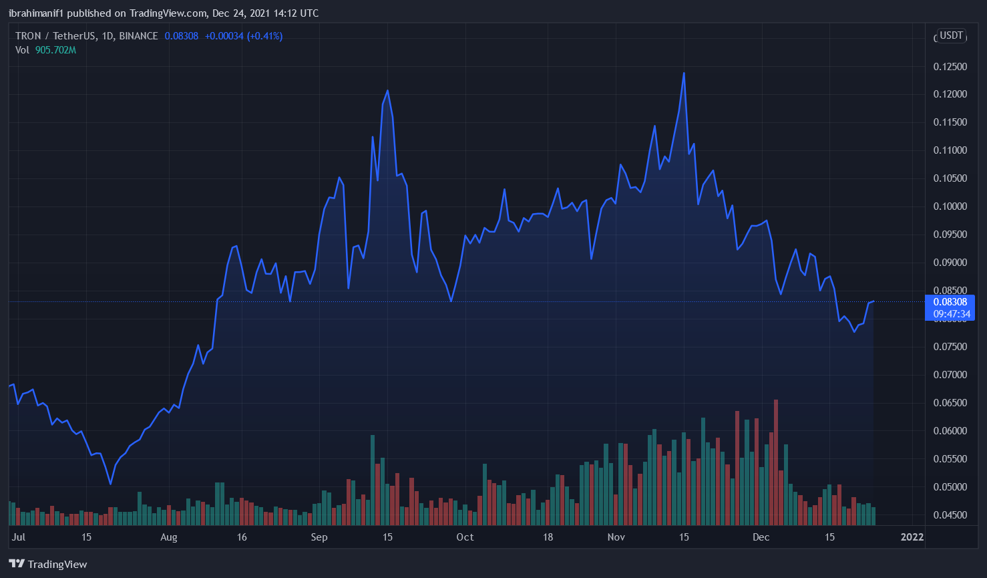Click the 18 date label after Oct
Image resolution: width=987 pixels, height=578 pixels.
tap(548, 537)
